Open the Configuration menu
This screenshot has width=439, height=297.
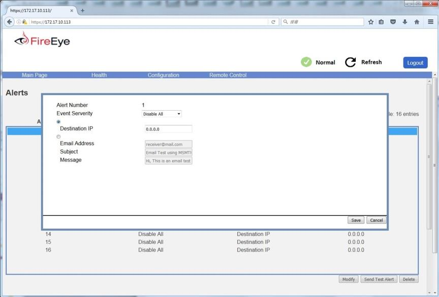click(163, 75)
